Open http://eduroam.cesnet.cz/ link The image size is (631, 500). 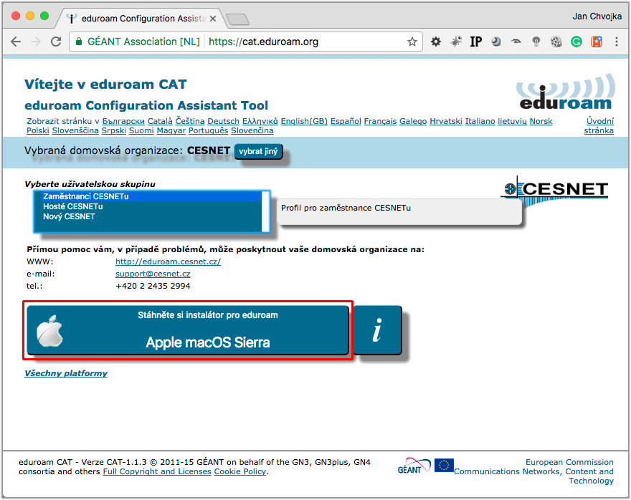168,261
